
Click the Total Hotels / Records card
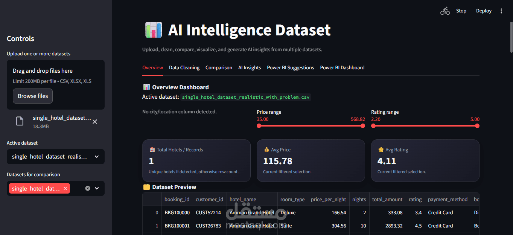pyautogui.click(x=196, y=161)
